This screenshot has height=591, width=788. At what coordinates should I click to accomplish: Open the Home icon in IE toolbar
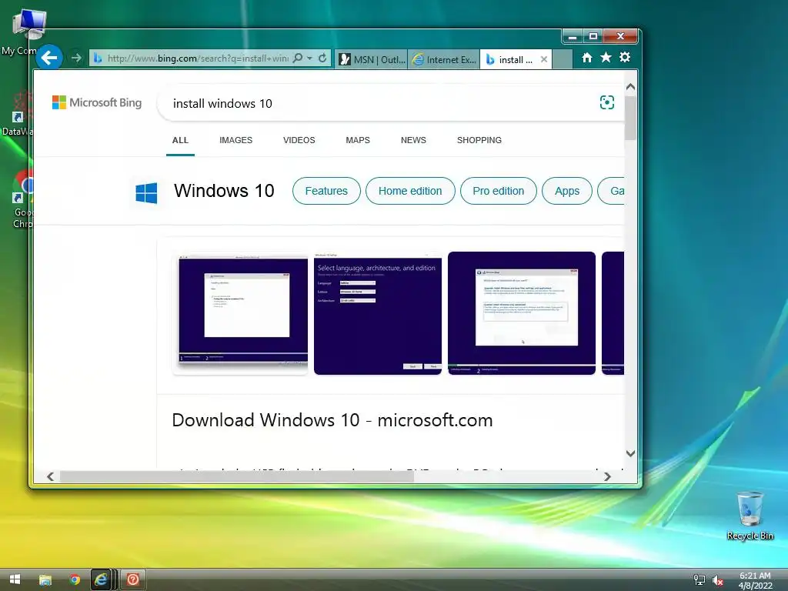(x=587, y=58)
